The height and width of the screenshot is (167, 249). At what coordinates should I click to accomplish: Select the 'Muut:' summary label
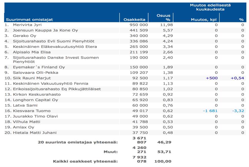point(111,152)
